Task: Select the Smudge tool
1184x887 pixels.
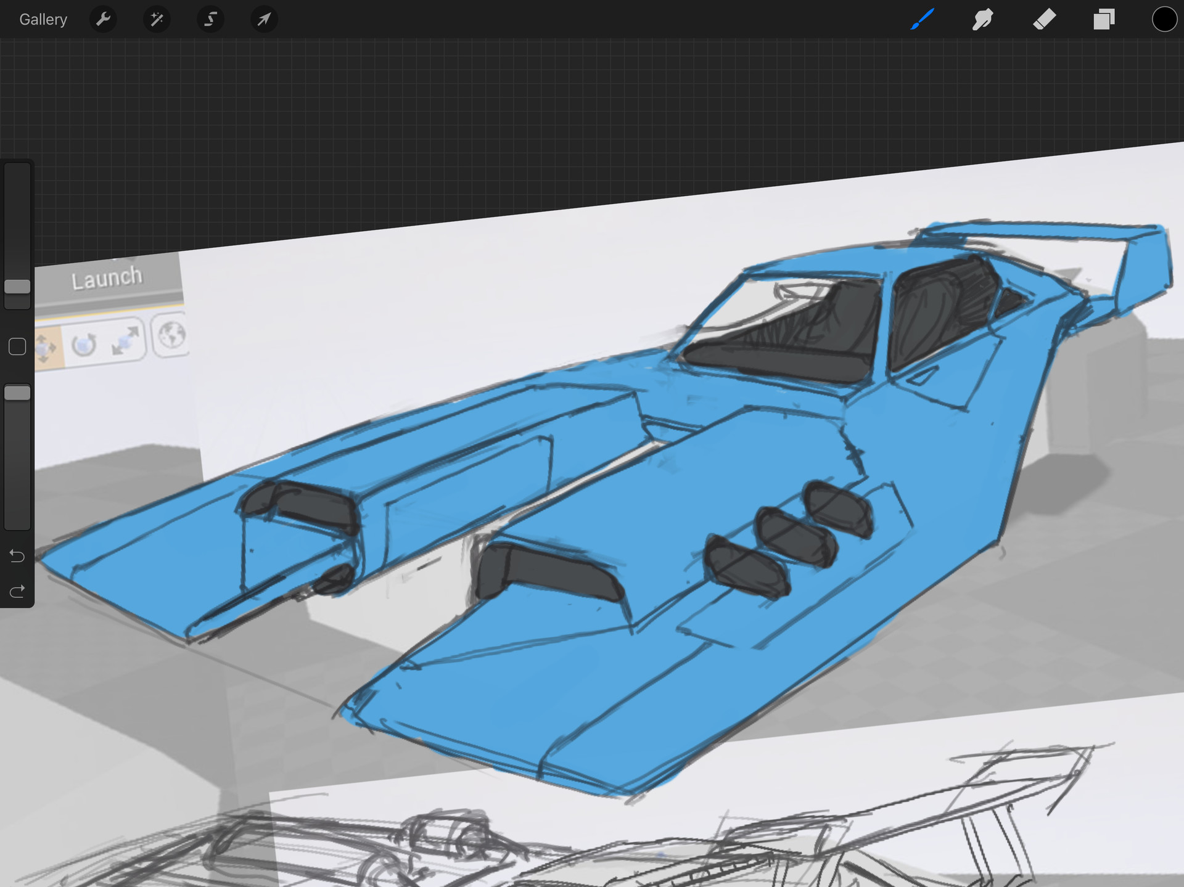Action: point(982,20)
